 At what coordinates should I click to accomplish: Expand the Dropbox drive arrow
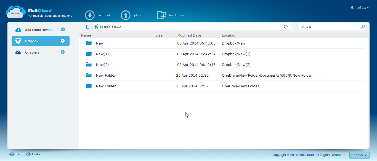tap(63, 41)
